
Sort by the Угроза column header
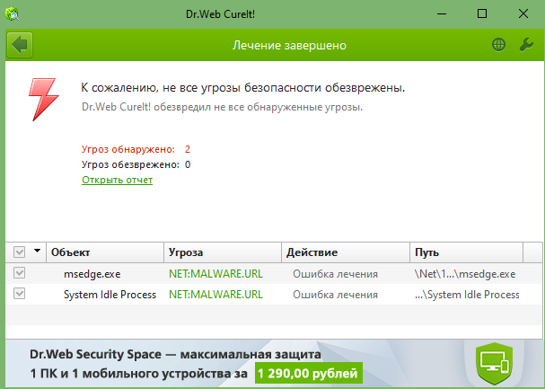click(223, 252)
